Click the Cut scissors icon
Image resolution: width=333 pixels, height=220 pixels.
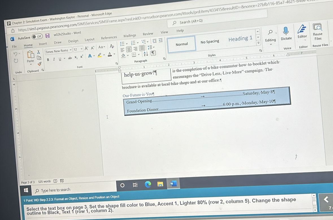point(39,52)
